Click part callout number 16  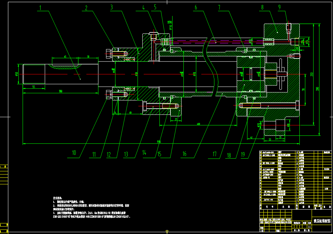point(184,154)
